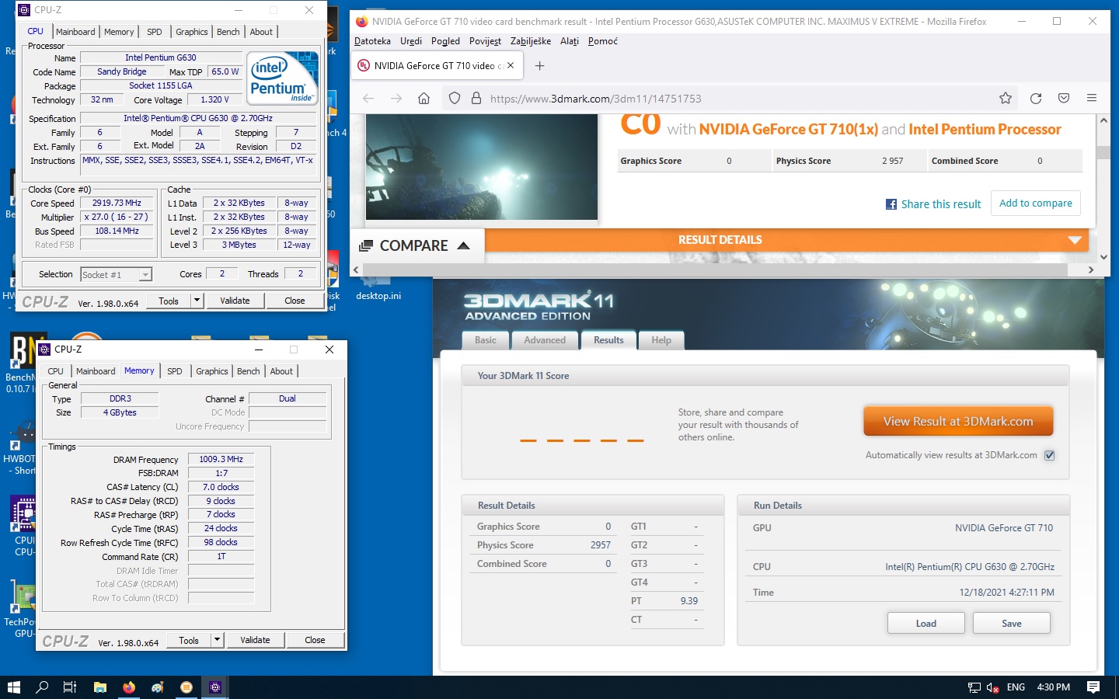
Task: Open the Mainboard tab in upper CPU-Z
Action: click(75, 32)
